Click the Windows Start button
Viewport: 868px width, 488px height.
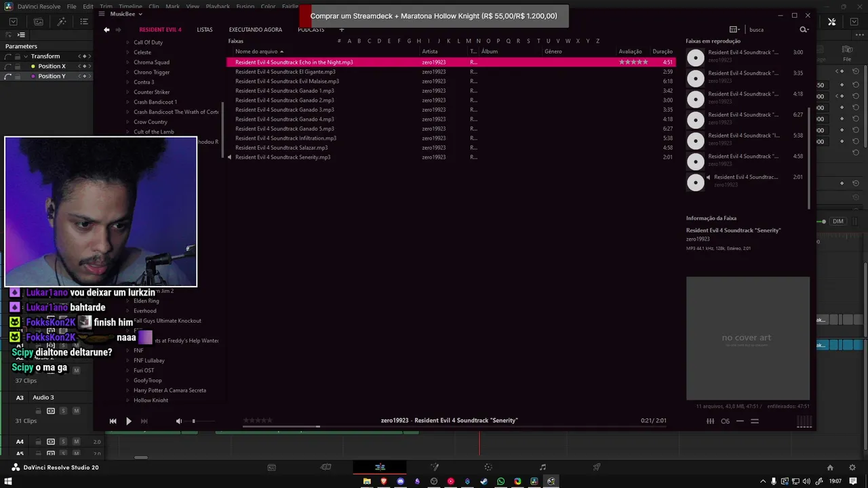(9, 481)
